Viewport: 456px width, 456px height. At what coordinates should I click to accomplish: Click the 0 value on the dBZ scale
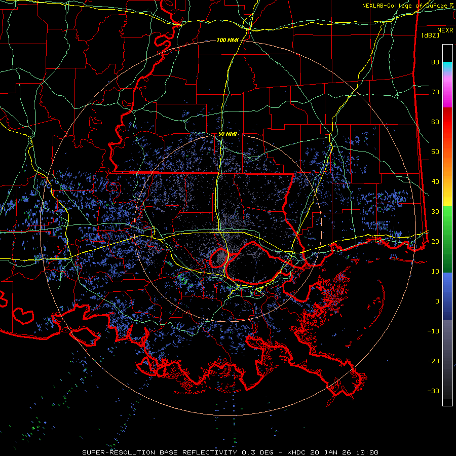[437, 301]
